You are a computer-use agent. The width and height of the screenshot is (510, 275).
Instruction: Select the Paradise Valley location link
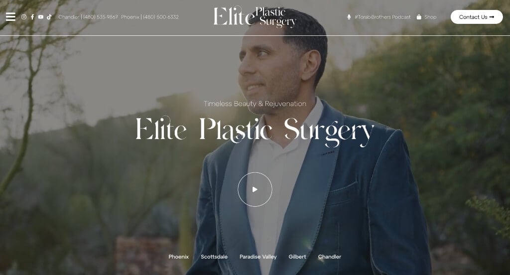258,257
